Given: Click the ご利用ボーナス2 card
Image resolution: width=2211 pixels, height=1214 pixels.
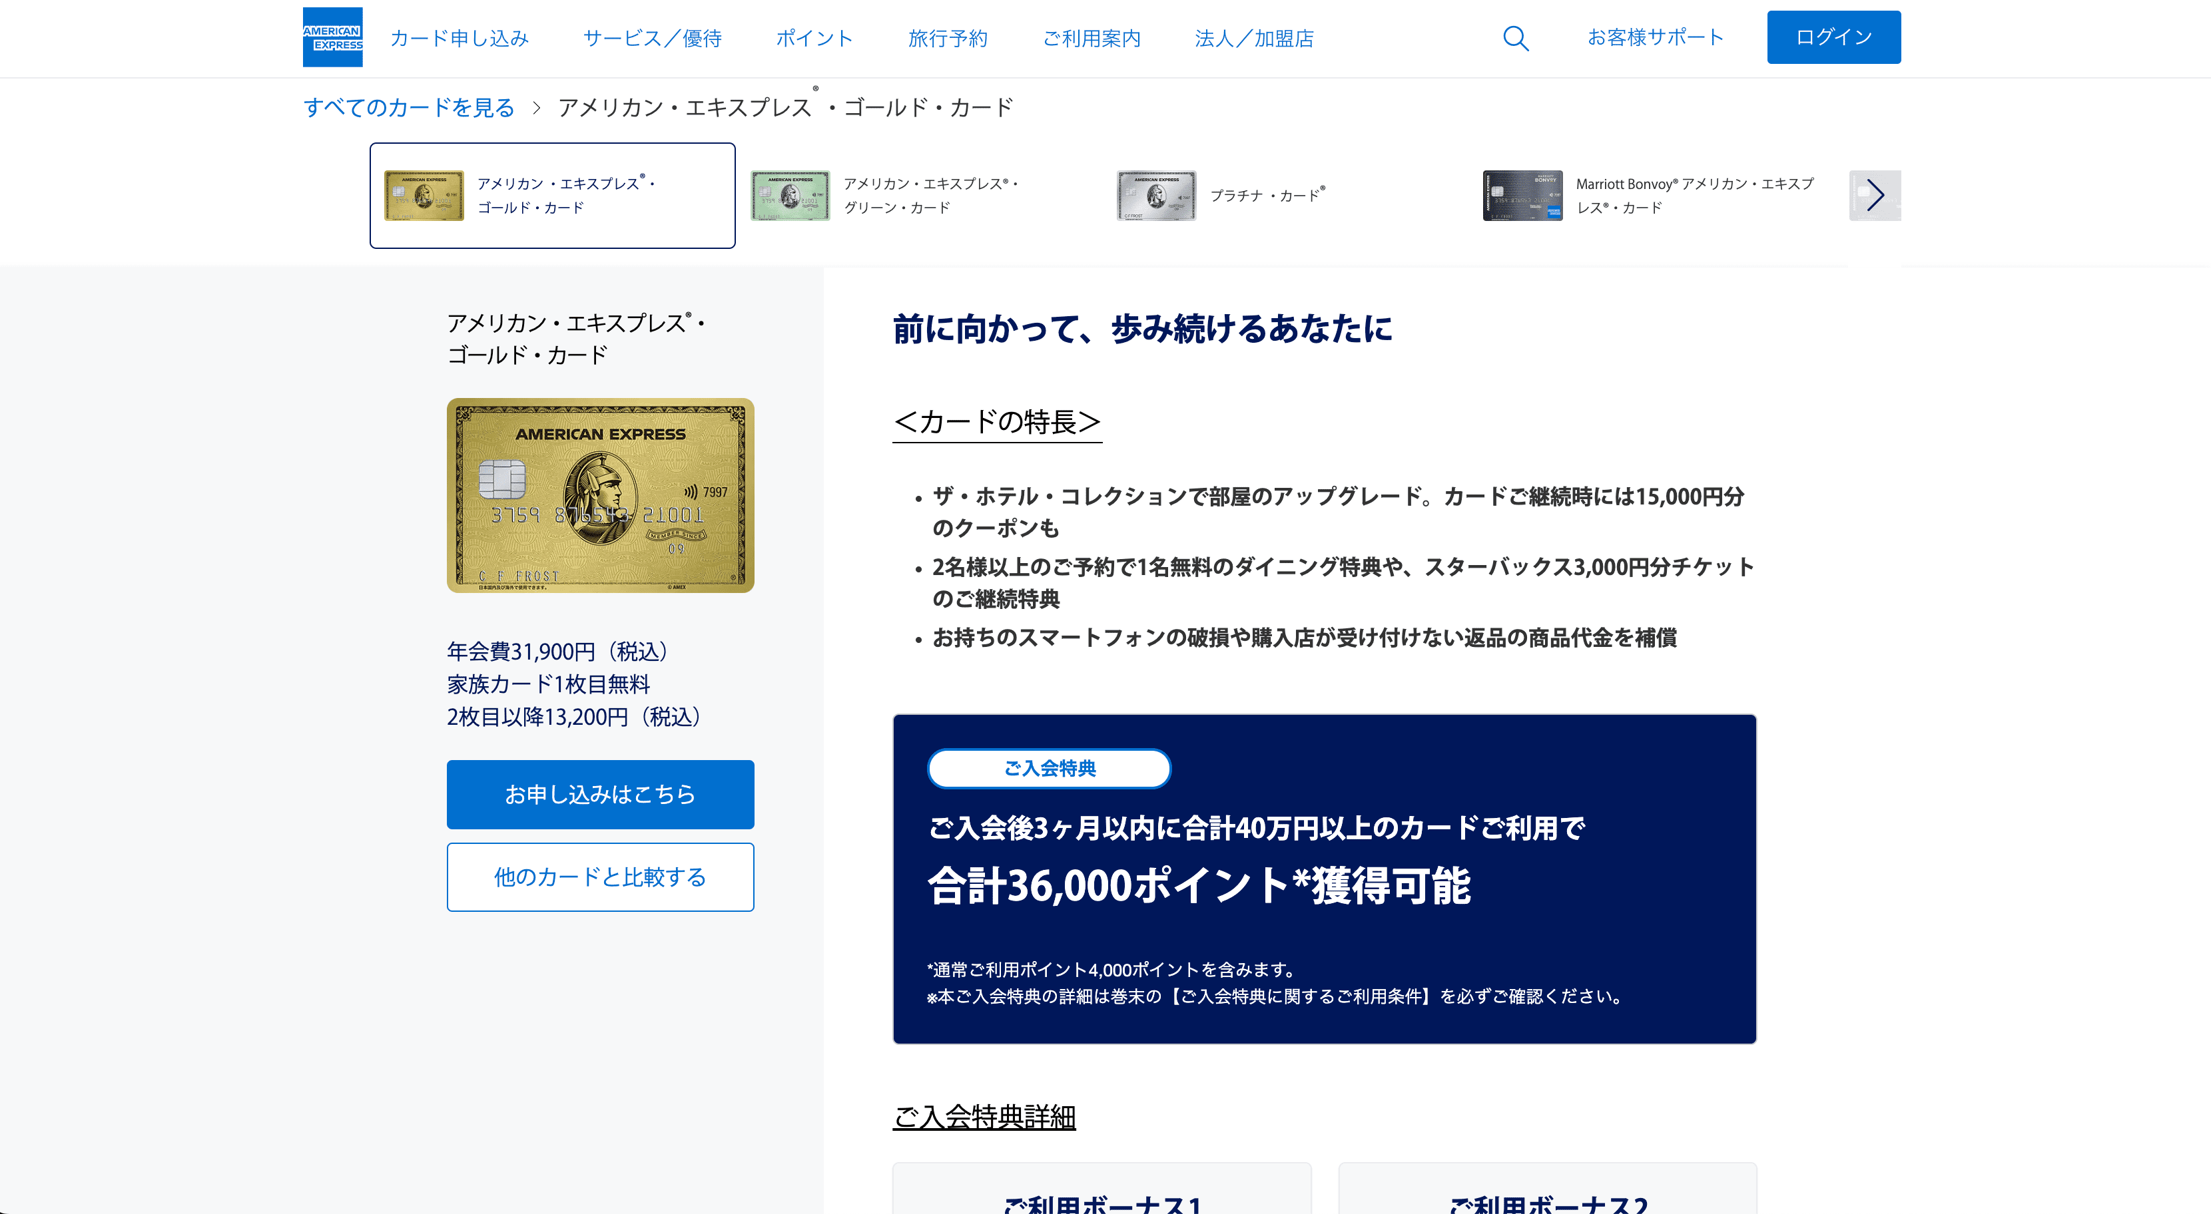Looking at the screenshot, I should pos(1548,1188).
